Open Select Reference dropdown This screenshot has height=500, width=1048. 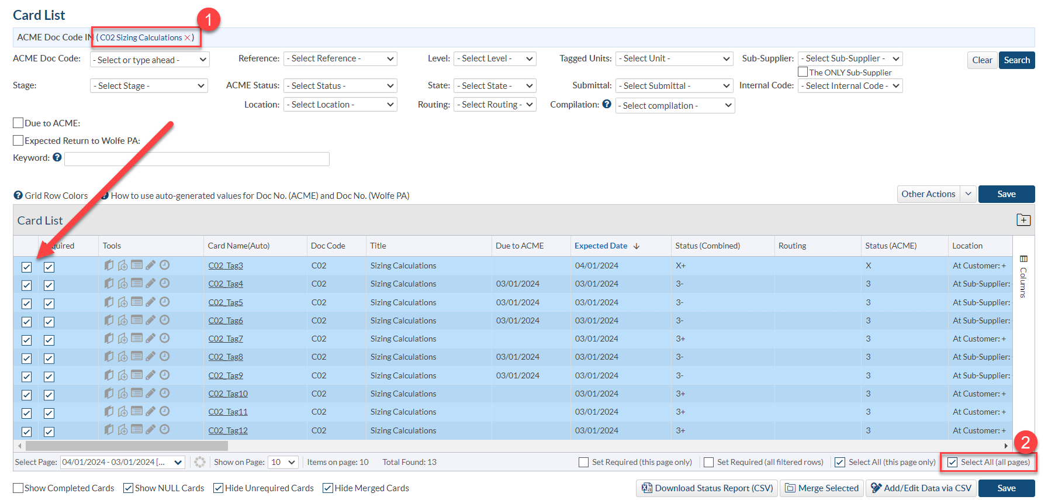point(340,58)
